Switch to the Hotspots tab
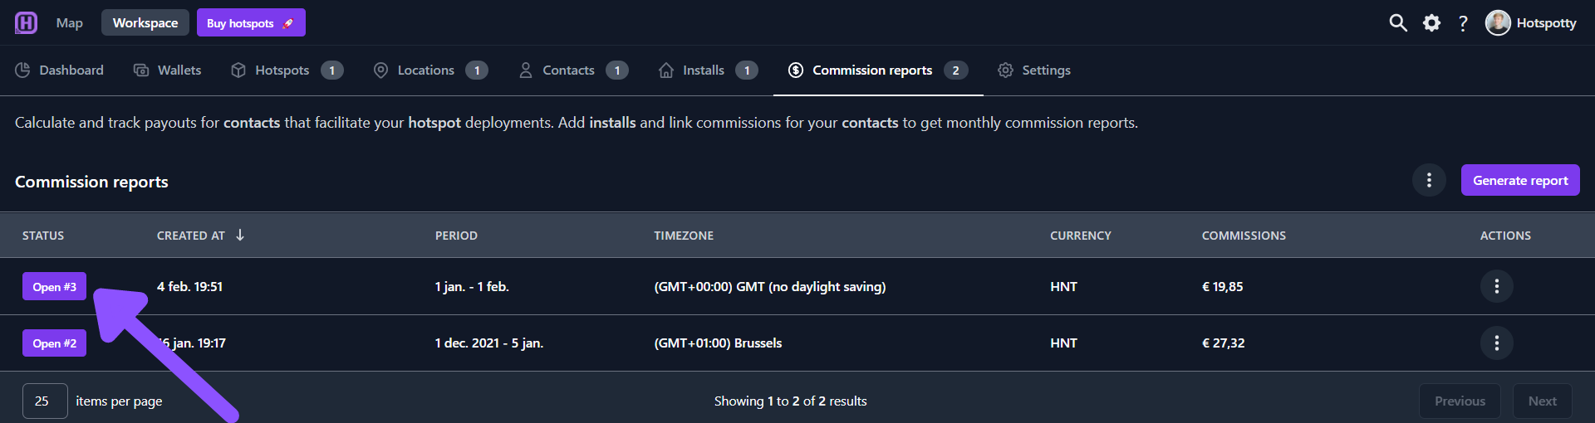1595x423 pixels. [287, 70]
